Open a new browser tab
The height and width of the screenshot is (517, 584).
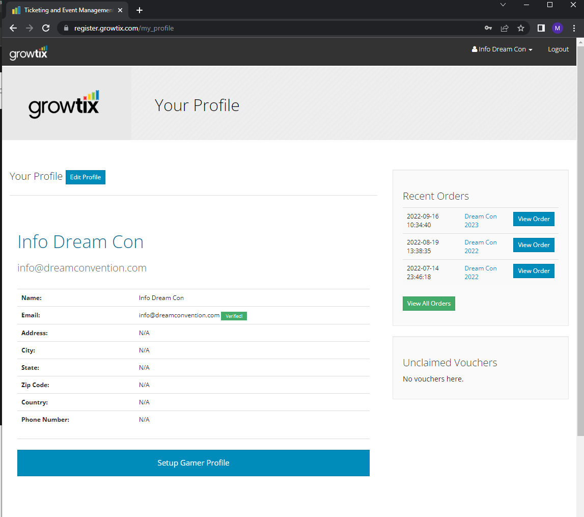click(140, 10)
